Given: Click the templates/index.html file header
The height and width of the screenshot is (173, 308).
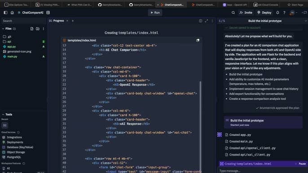Looking at the screenshot, I should click(x=82, y=40).
